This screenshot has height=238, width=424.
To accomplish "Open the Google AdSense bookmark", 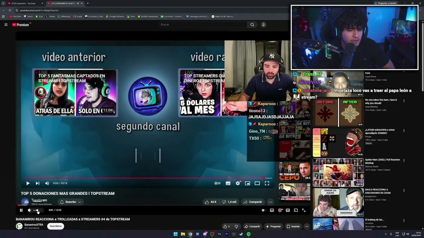I will tap(115, 17).
